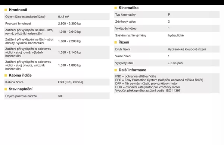This screenshot has height=145, width=224.
Task: Select the Hmotnosti section heading
Action: coord(18,10)
